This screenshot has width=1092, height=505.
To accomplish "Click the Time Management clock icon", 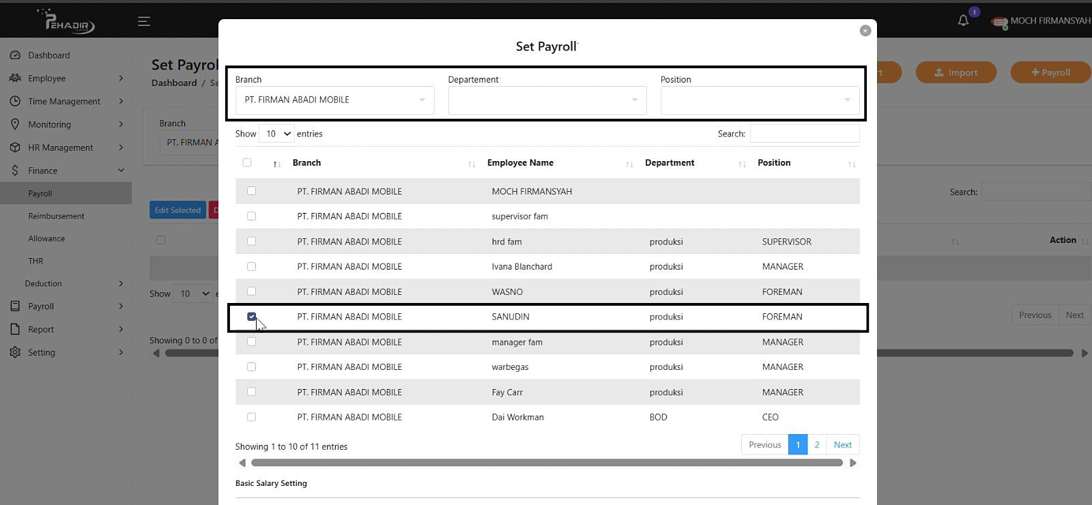I will [15, 101].
